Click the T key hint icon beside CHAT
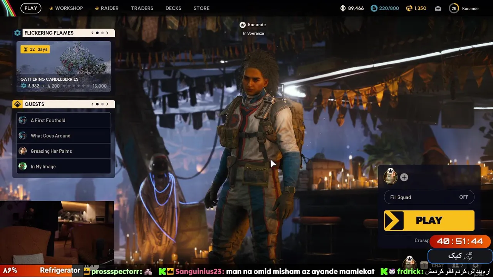The image size is (493, 277). pos(424,265)
